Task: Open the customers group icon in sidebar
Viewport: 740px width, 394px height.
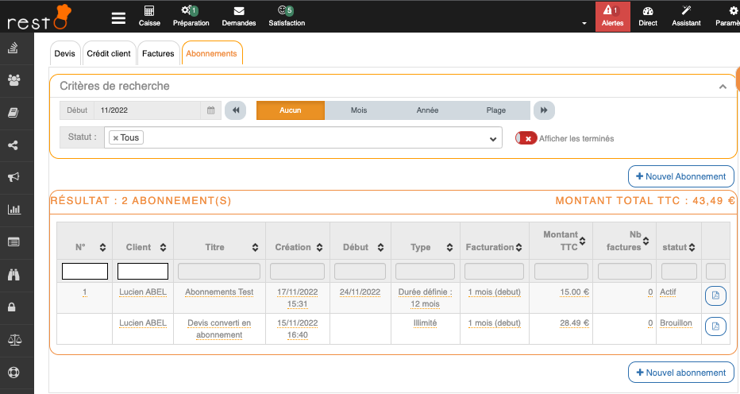Action: pyautogui.click(x=13, y=79)
